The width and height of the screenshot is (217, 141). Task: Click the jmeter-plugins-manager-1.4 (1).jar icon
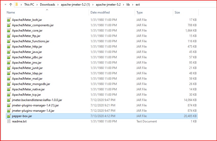point(9,105)
